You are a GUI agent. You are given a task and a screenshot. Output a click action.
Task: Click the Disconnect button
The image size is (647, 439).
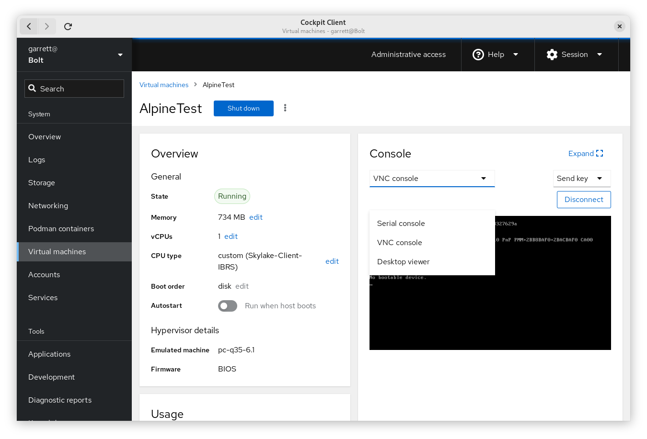pos(584,200)
